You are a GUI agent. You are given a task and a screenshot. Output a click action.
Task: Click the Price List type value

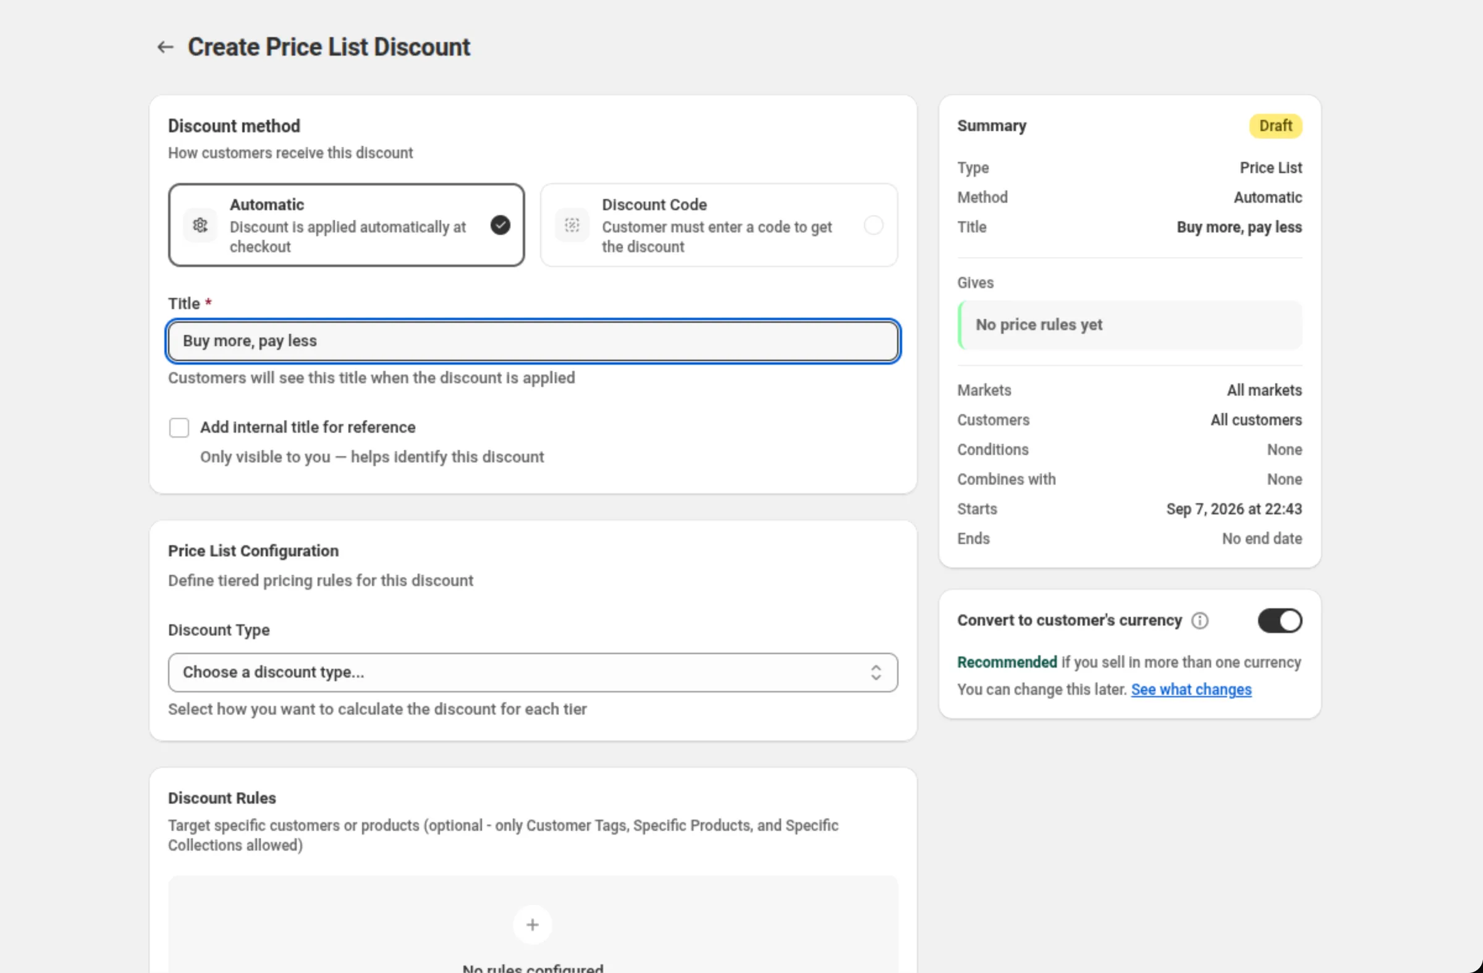pyautogui.click(x=1270, y=168)
